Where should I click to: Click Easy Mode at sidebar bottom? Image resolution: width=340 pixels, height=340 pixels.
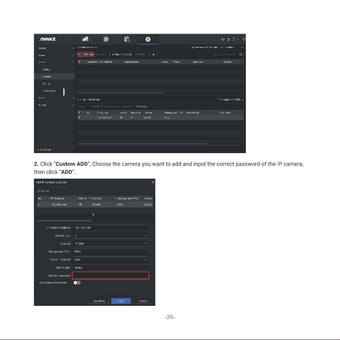(44, 150)
